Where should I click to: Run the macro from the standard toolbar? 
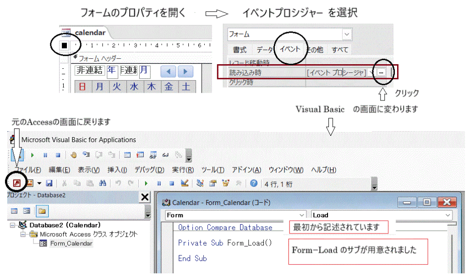(146, 183)
